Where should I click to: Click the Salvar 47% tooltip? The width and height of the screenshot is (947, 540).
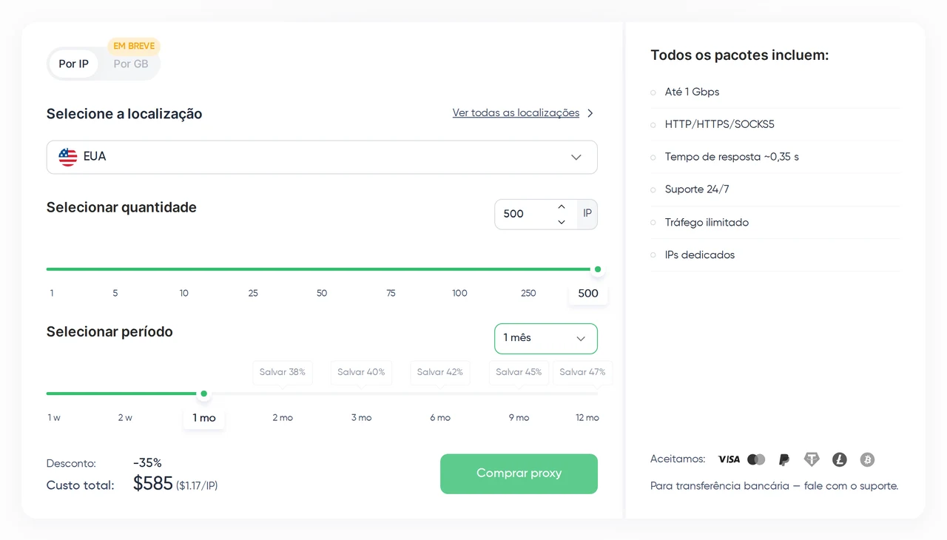click(x=582, y=372)
